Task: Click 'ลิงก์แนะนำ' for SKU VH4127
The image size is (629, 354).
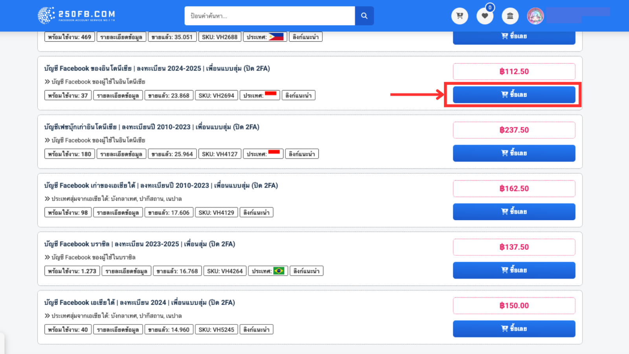Action: coord(302,154)
